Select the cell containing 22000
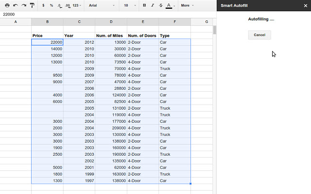This screenshot has height=194, width=311. click(x=48, y=42)
